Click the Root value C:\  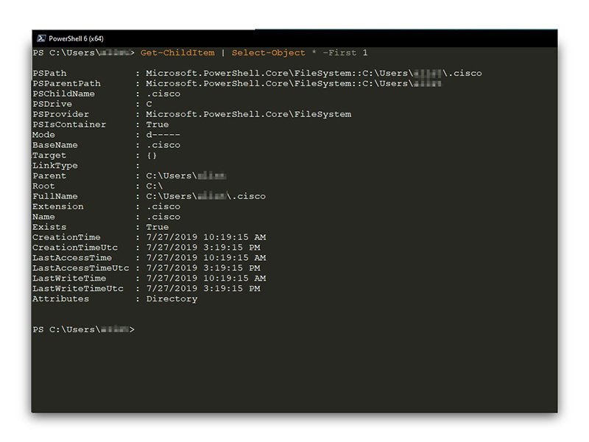click(x=154, y=186)
